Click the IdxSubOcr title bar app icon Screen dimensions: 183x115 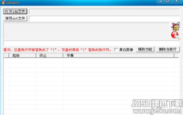[x=3, y=2]
